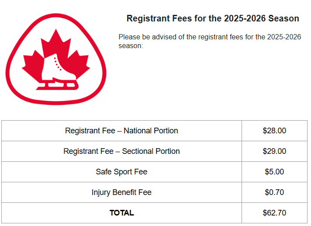Select the Registrant Fee – National Portion cell

click(121, 131)
